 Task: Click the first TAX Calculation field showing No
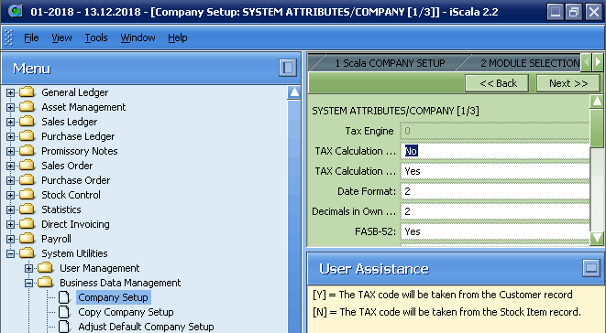coord(495,151)
